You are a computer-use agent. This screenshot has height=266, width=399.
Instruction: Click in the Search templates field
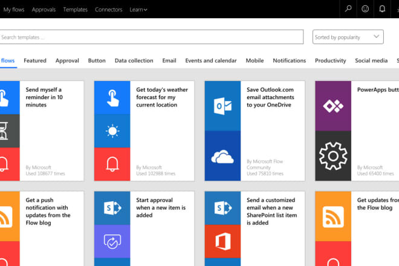[x=151, y=37]
